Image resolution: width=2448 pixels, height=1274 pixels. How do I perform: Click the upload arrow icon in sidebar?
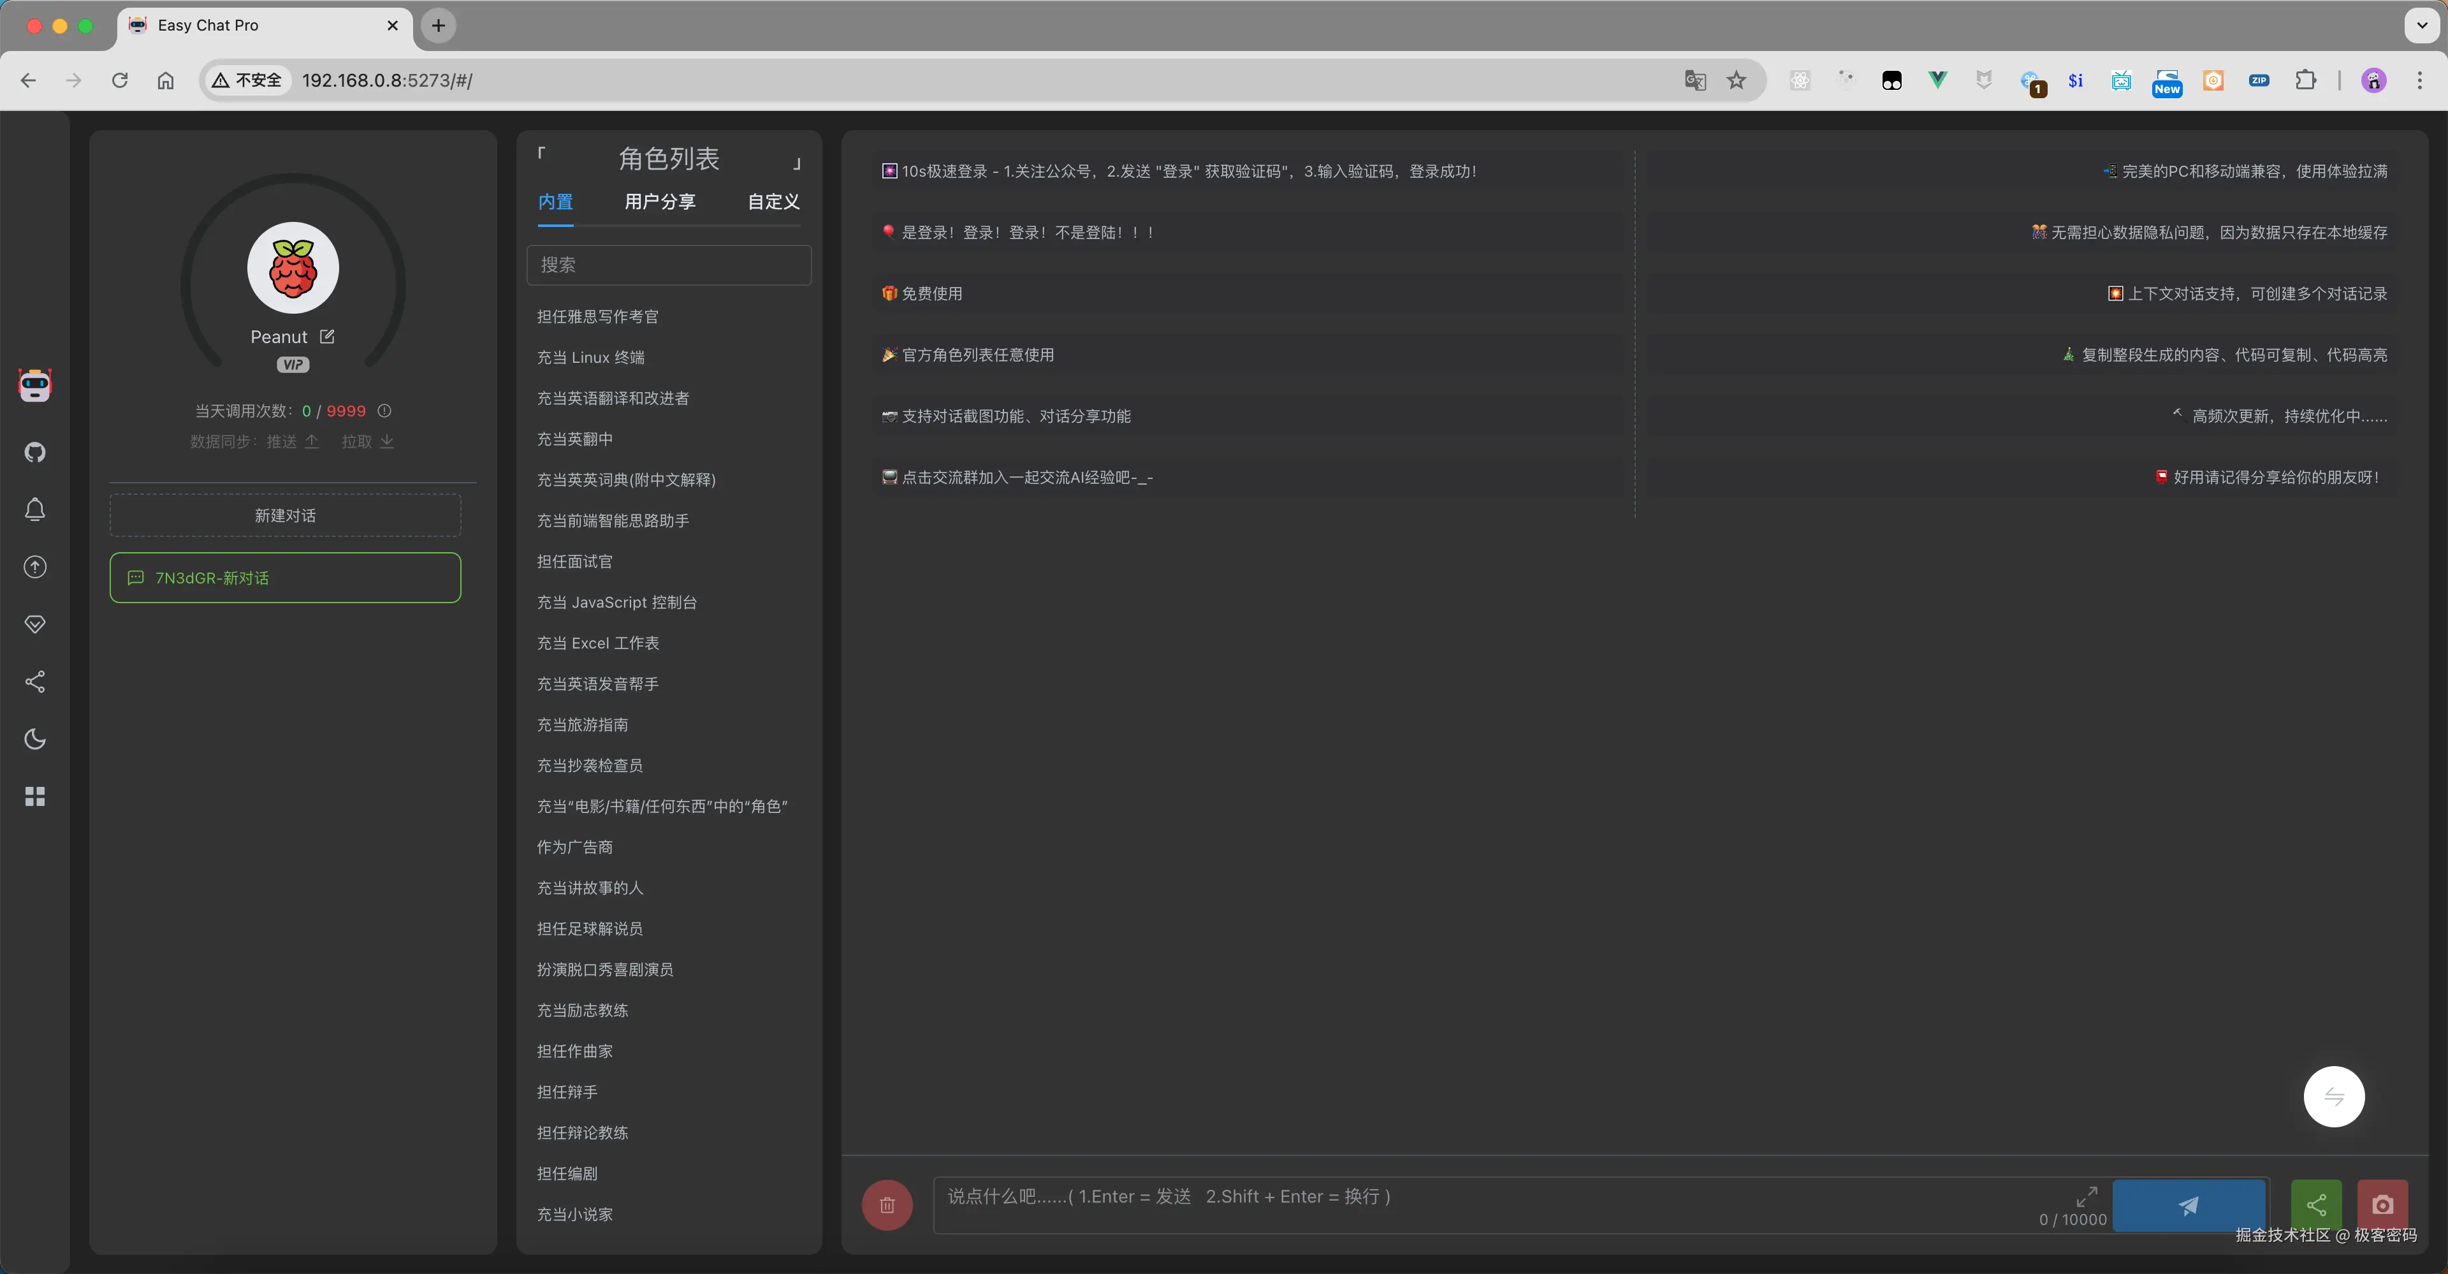point(35,567)
